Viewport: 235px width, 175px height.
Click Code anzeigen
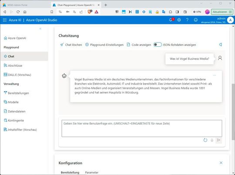click(x=139, y=45)
